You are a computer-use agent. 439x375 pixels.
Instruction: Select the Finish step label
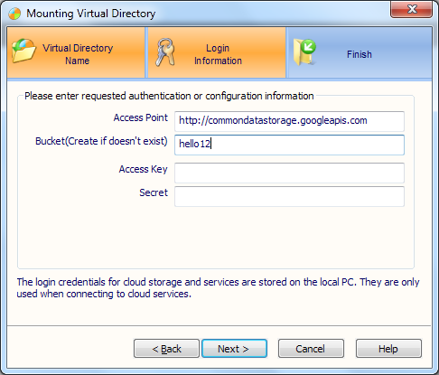click(360, 54)
